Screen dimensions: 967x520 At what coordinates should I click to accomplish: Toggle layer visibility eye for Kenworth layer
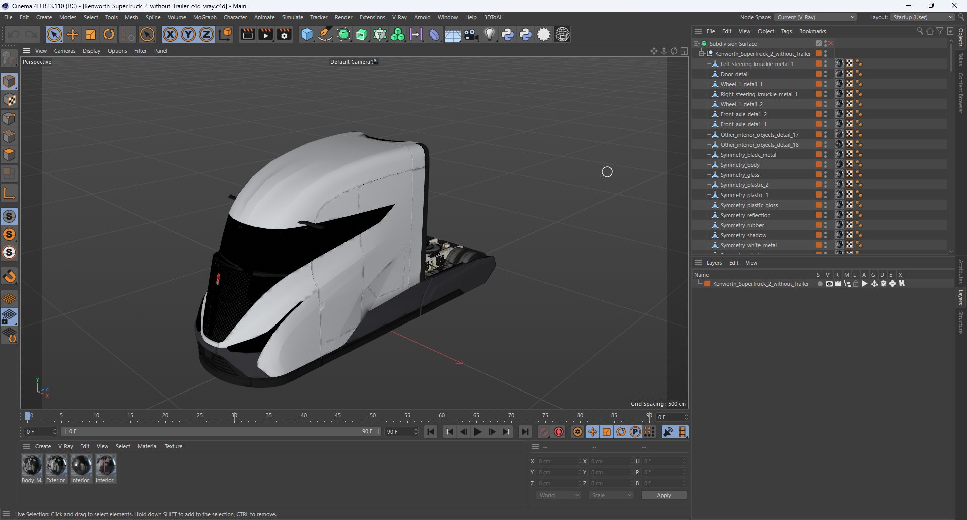point(829,284)
